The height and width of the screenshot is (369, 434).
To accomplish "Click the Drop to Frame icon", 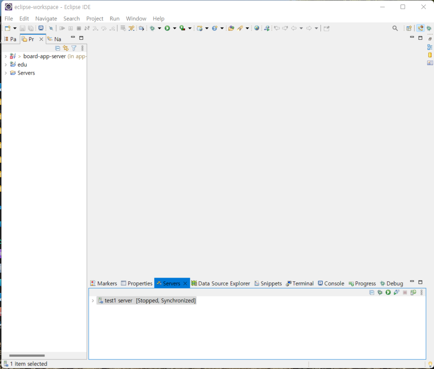I will [x=123, y=28].
